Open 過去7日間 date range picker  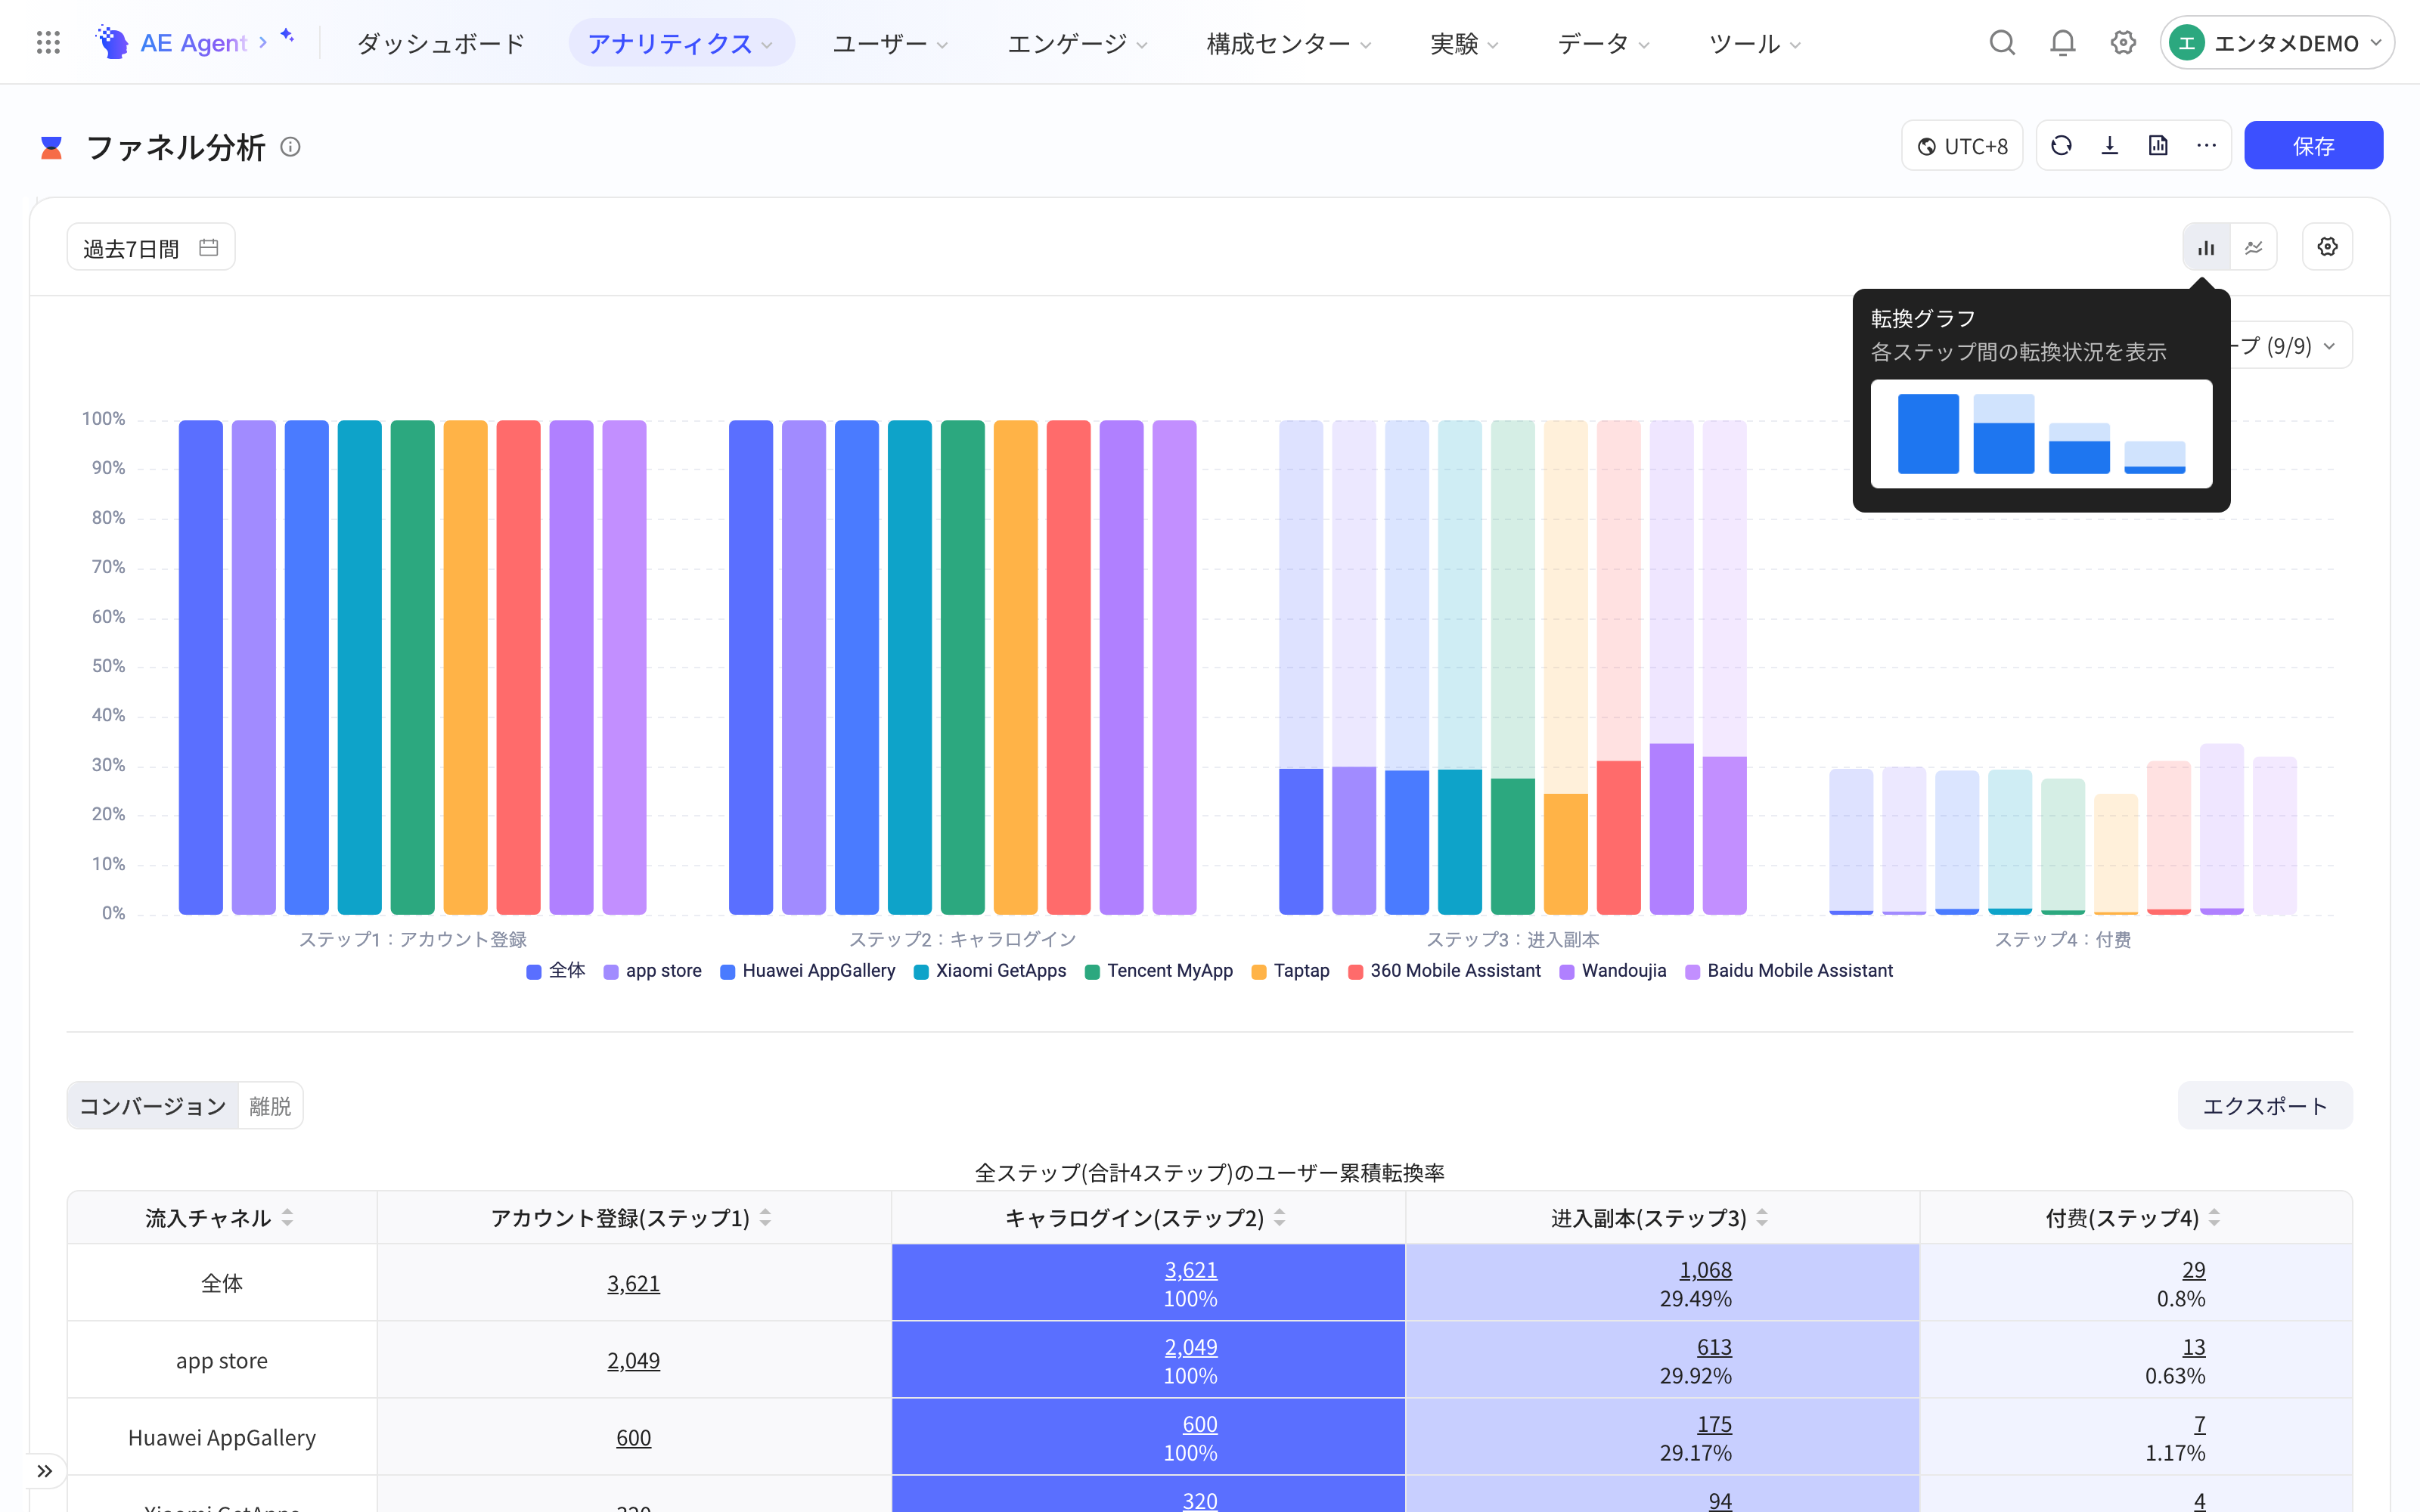[151, 247]
